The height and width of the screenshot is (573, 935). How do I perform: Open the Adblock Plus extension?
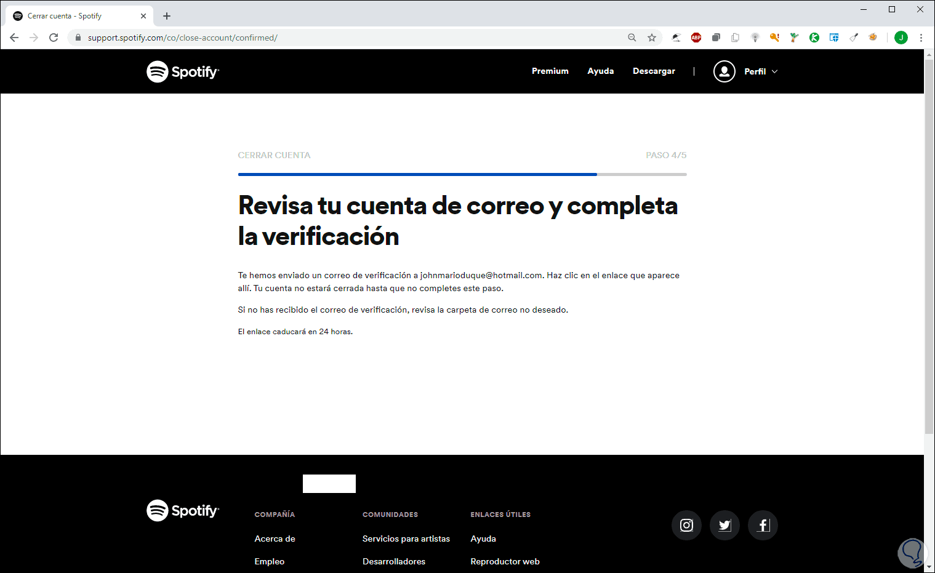click(696, 38)
